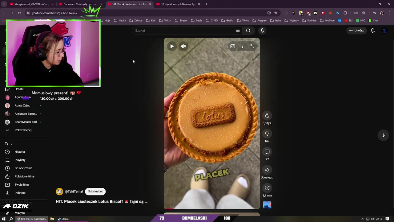Screen dimensions: 394x222
Task: Open Historia in the sidebar
Action: [x=20, y=152]
